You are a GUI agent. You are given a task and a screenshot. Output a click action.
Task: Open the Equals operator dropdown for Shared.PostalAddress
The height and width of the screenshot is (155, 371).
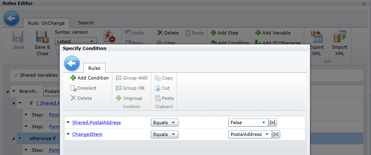tap(165, 123)
